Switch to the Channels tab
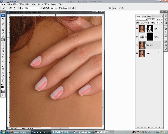This screenshot has height=134, width=168. click(x=145, y=16)
